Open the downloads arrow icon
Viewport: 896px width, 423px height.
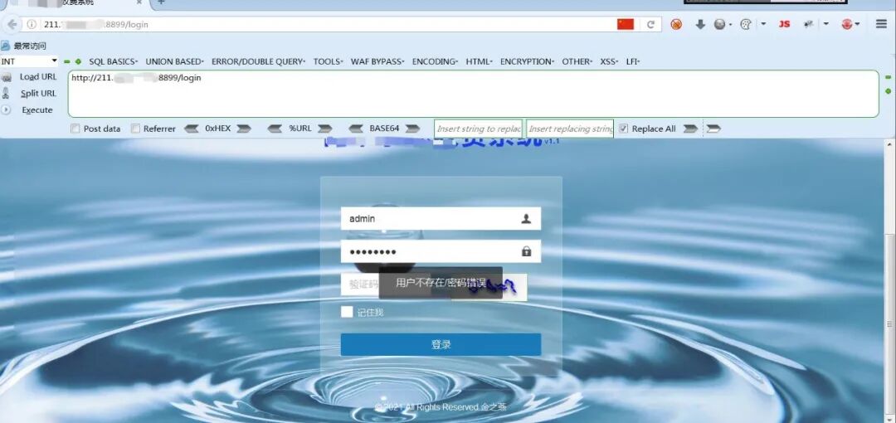[x=700, y=24]
